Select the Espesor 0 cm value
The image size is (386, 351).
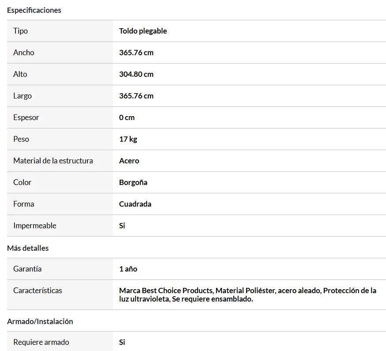[127, 118]
